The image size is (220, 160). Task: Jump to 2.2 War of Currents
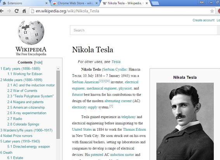[x=22, y=91]
